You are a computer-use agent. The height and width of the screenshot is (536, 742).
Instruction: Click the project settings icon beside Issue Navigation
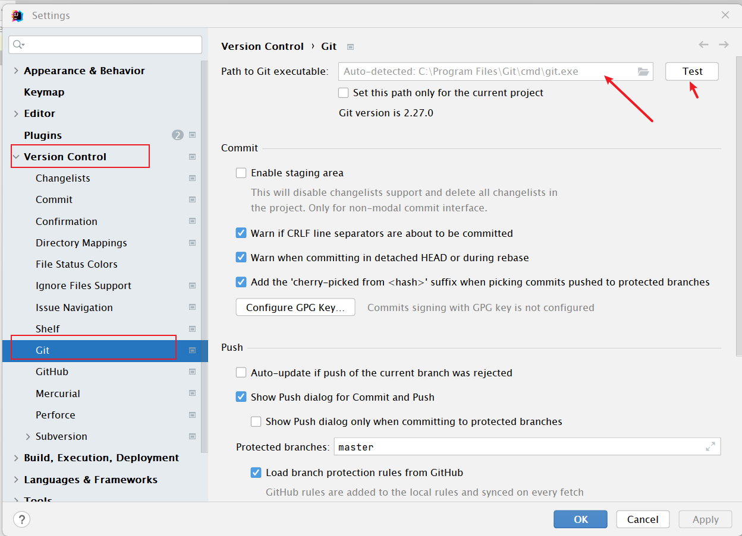(193, 307)
